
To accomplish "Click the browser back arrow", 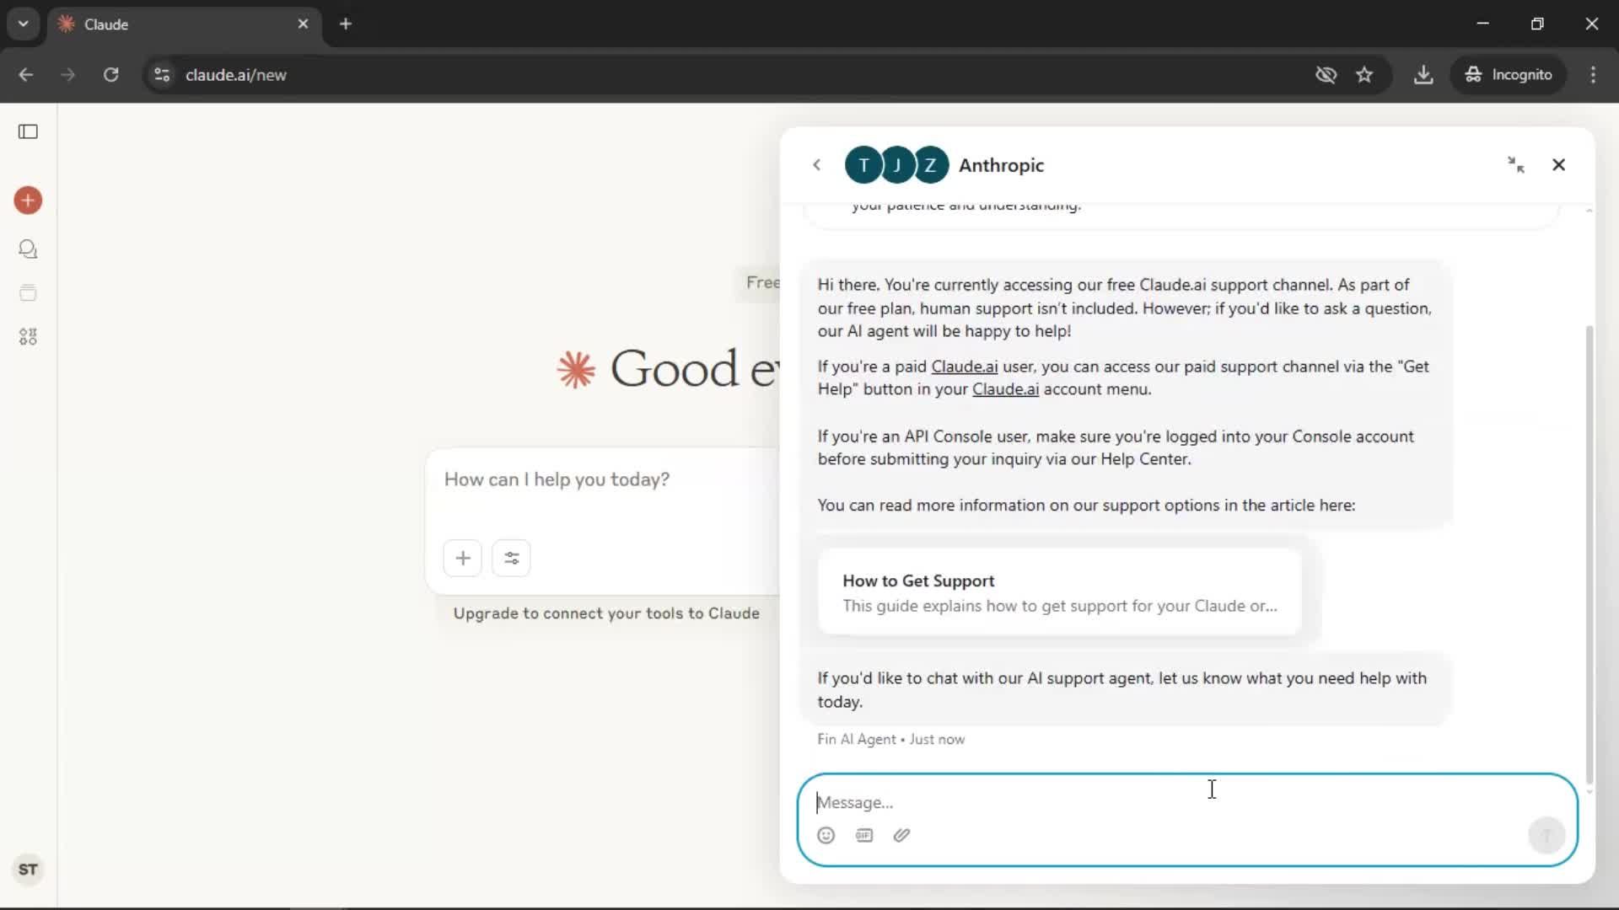I will [26, 75].
